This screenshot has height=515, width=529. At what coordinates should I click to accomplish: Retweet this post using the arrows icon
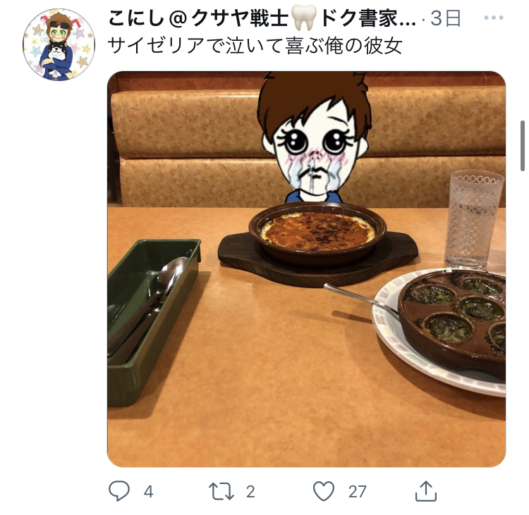[221, 492]
